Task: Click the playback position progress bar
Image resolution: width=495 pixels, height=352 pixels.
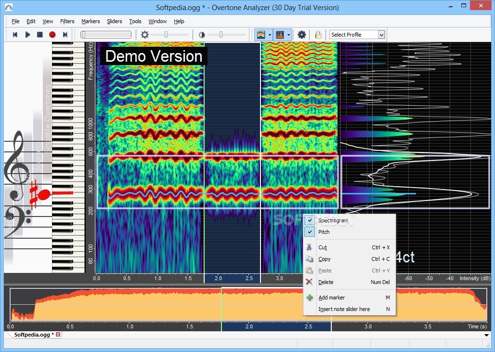Action: (106, 34)
